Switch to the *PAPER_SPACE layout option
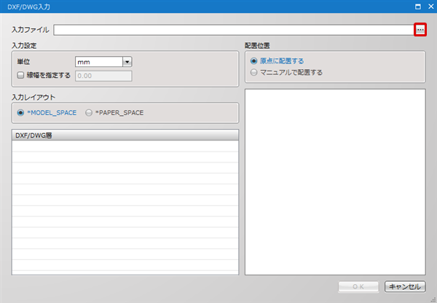Viewport: 437px width, 303px height. click(89, 113)
